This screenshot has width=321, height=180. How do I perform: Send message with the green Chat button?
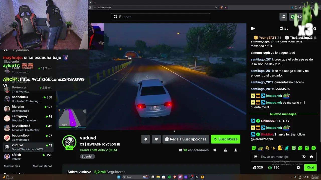coord(310,167)
